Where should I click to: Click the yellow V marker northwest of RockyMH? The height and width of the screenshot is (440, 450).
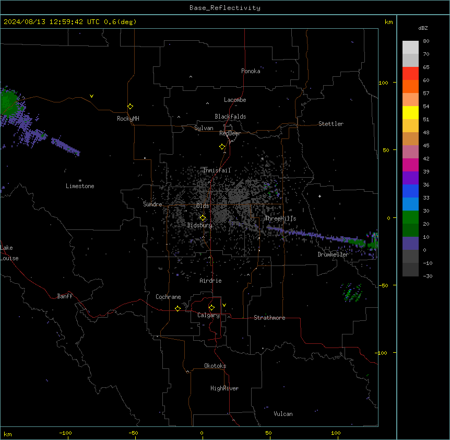click(91, 96)
